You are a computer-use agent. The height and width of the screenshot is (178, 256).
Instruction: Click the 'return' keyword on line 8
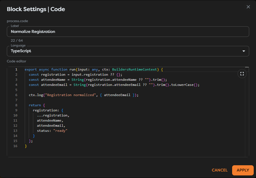[x=35, y=105]
